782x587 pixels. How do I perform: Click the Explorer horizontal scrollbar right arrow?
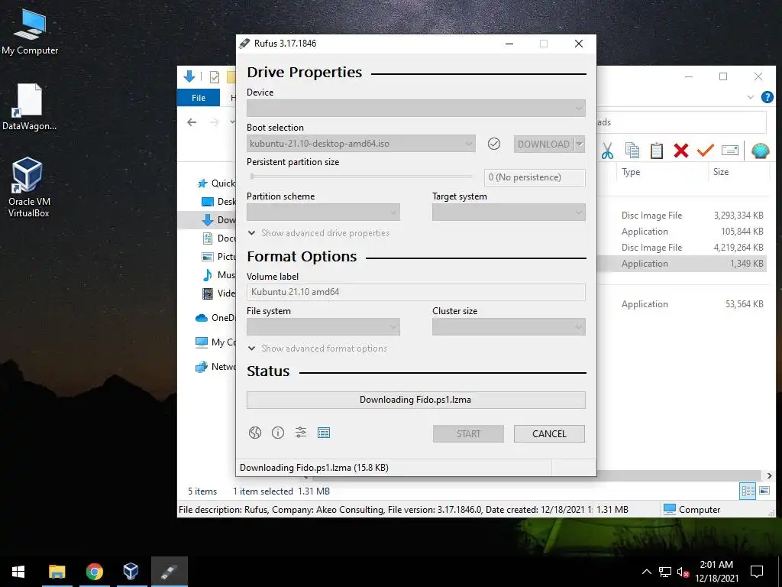[x=769, y=475]
